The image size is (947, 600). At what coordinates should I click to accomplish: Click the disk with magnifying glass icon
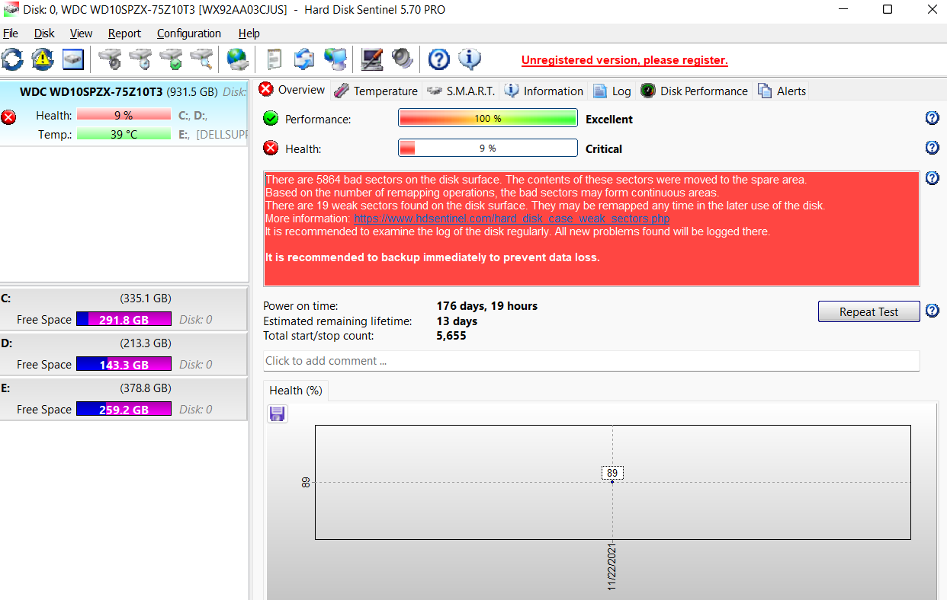click(201, 59)
